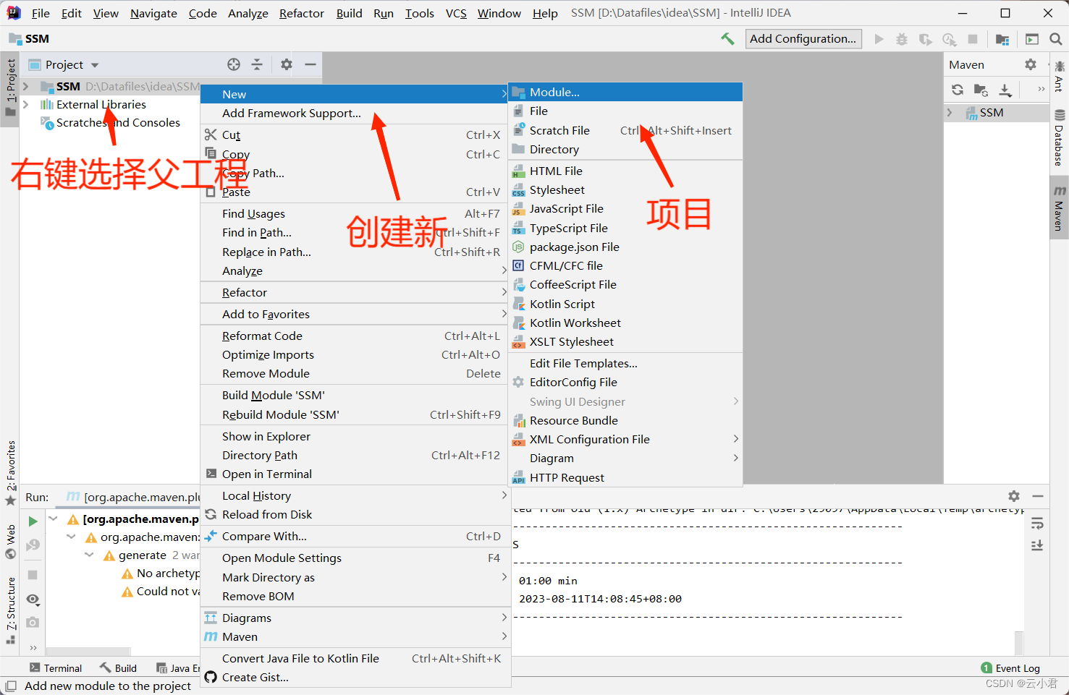Click the eye icon in Run panel
Viewport: 1069px width, 695px height.
point(33,599)
